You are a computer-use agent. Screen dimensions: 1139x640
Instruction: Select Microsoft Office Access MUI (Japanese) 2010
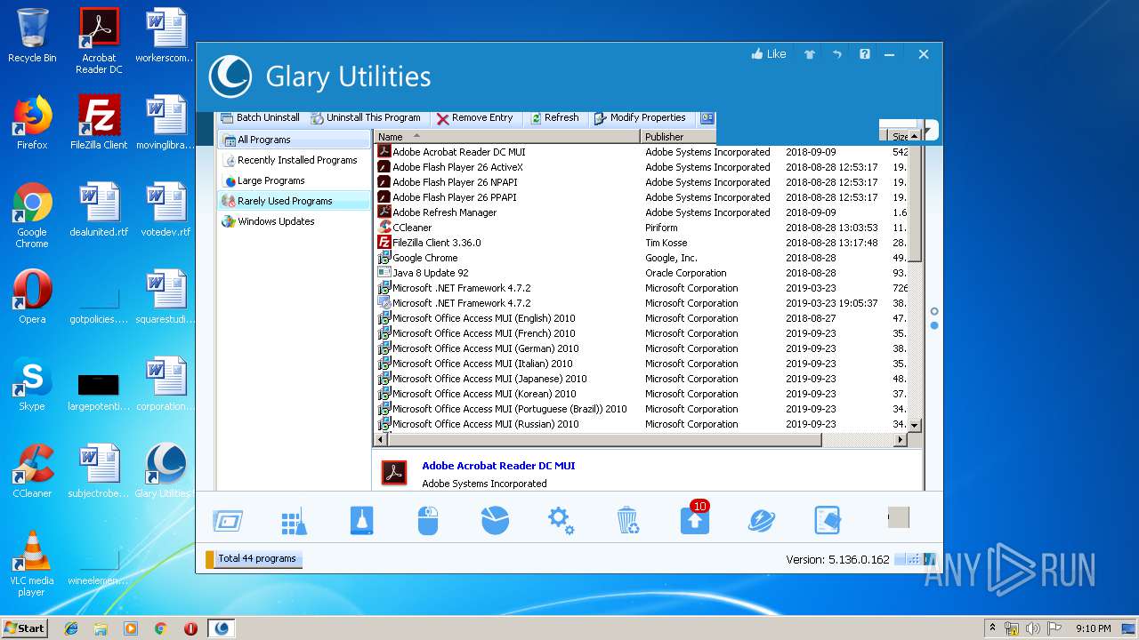pyautogui.click(x=642, y=379)
